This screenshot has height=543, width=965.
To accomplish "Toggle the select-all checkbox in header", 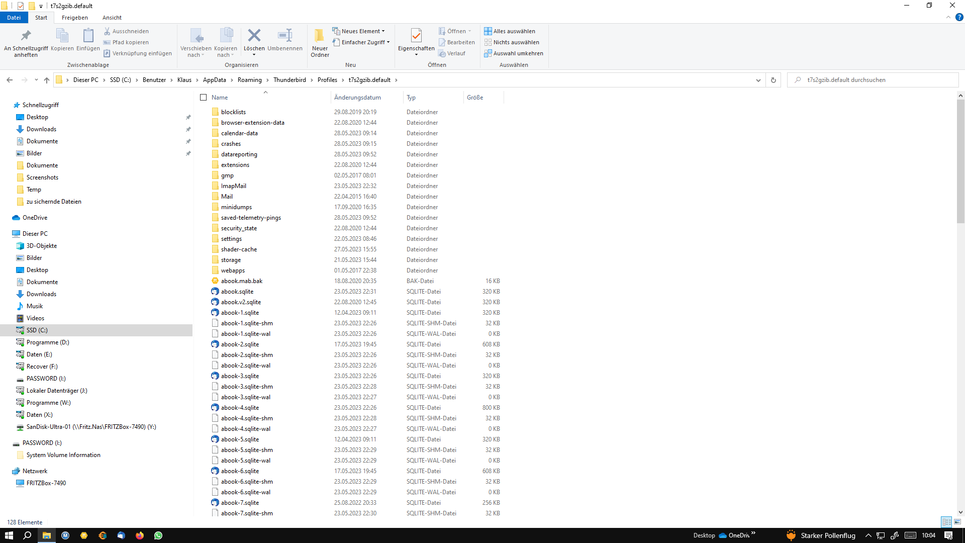I will click(x=204, y=98).
